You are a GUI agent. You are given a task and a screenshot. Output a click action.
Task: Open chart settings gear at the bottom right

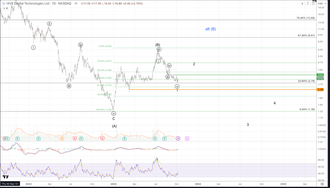click(x=323, y=184)
